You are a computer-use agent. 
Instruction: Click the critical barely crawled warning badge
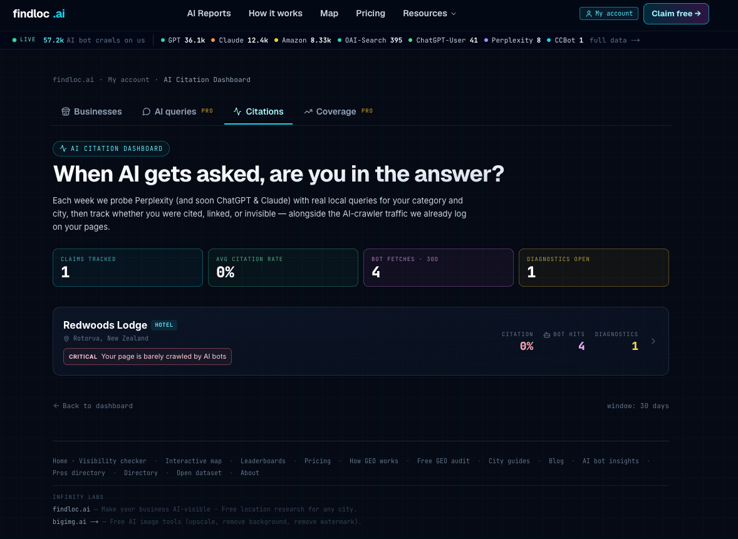pyautogui.click(x=147, y=356)
